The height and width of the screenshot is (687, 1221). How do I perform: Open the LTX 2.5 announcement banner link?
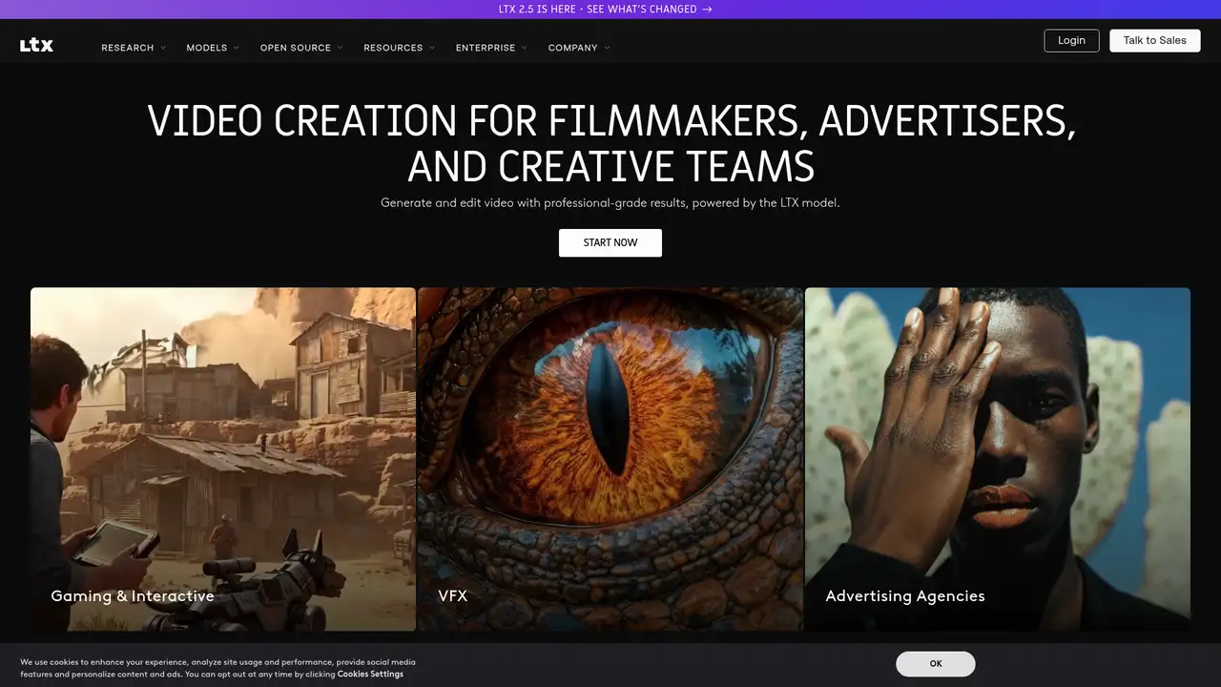pyautogui.click(x=605, y=10)
